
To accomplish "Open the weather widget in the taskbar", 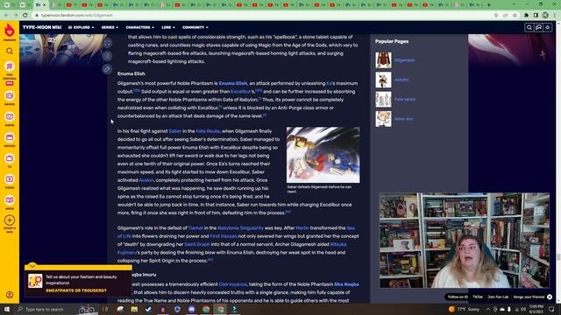I will pos(464,309).
